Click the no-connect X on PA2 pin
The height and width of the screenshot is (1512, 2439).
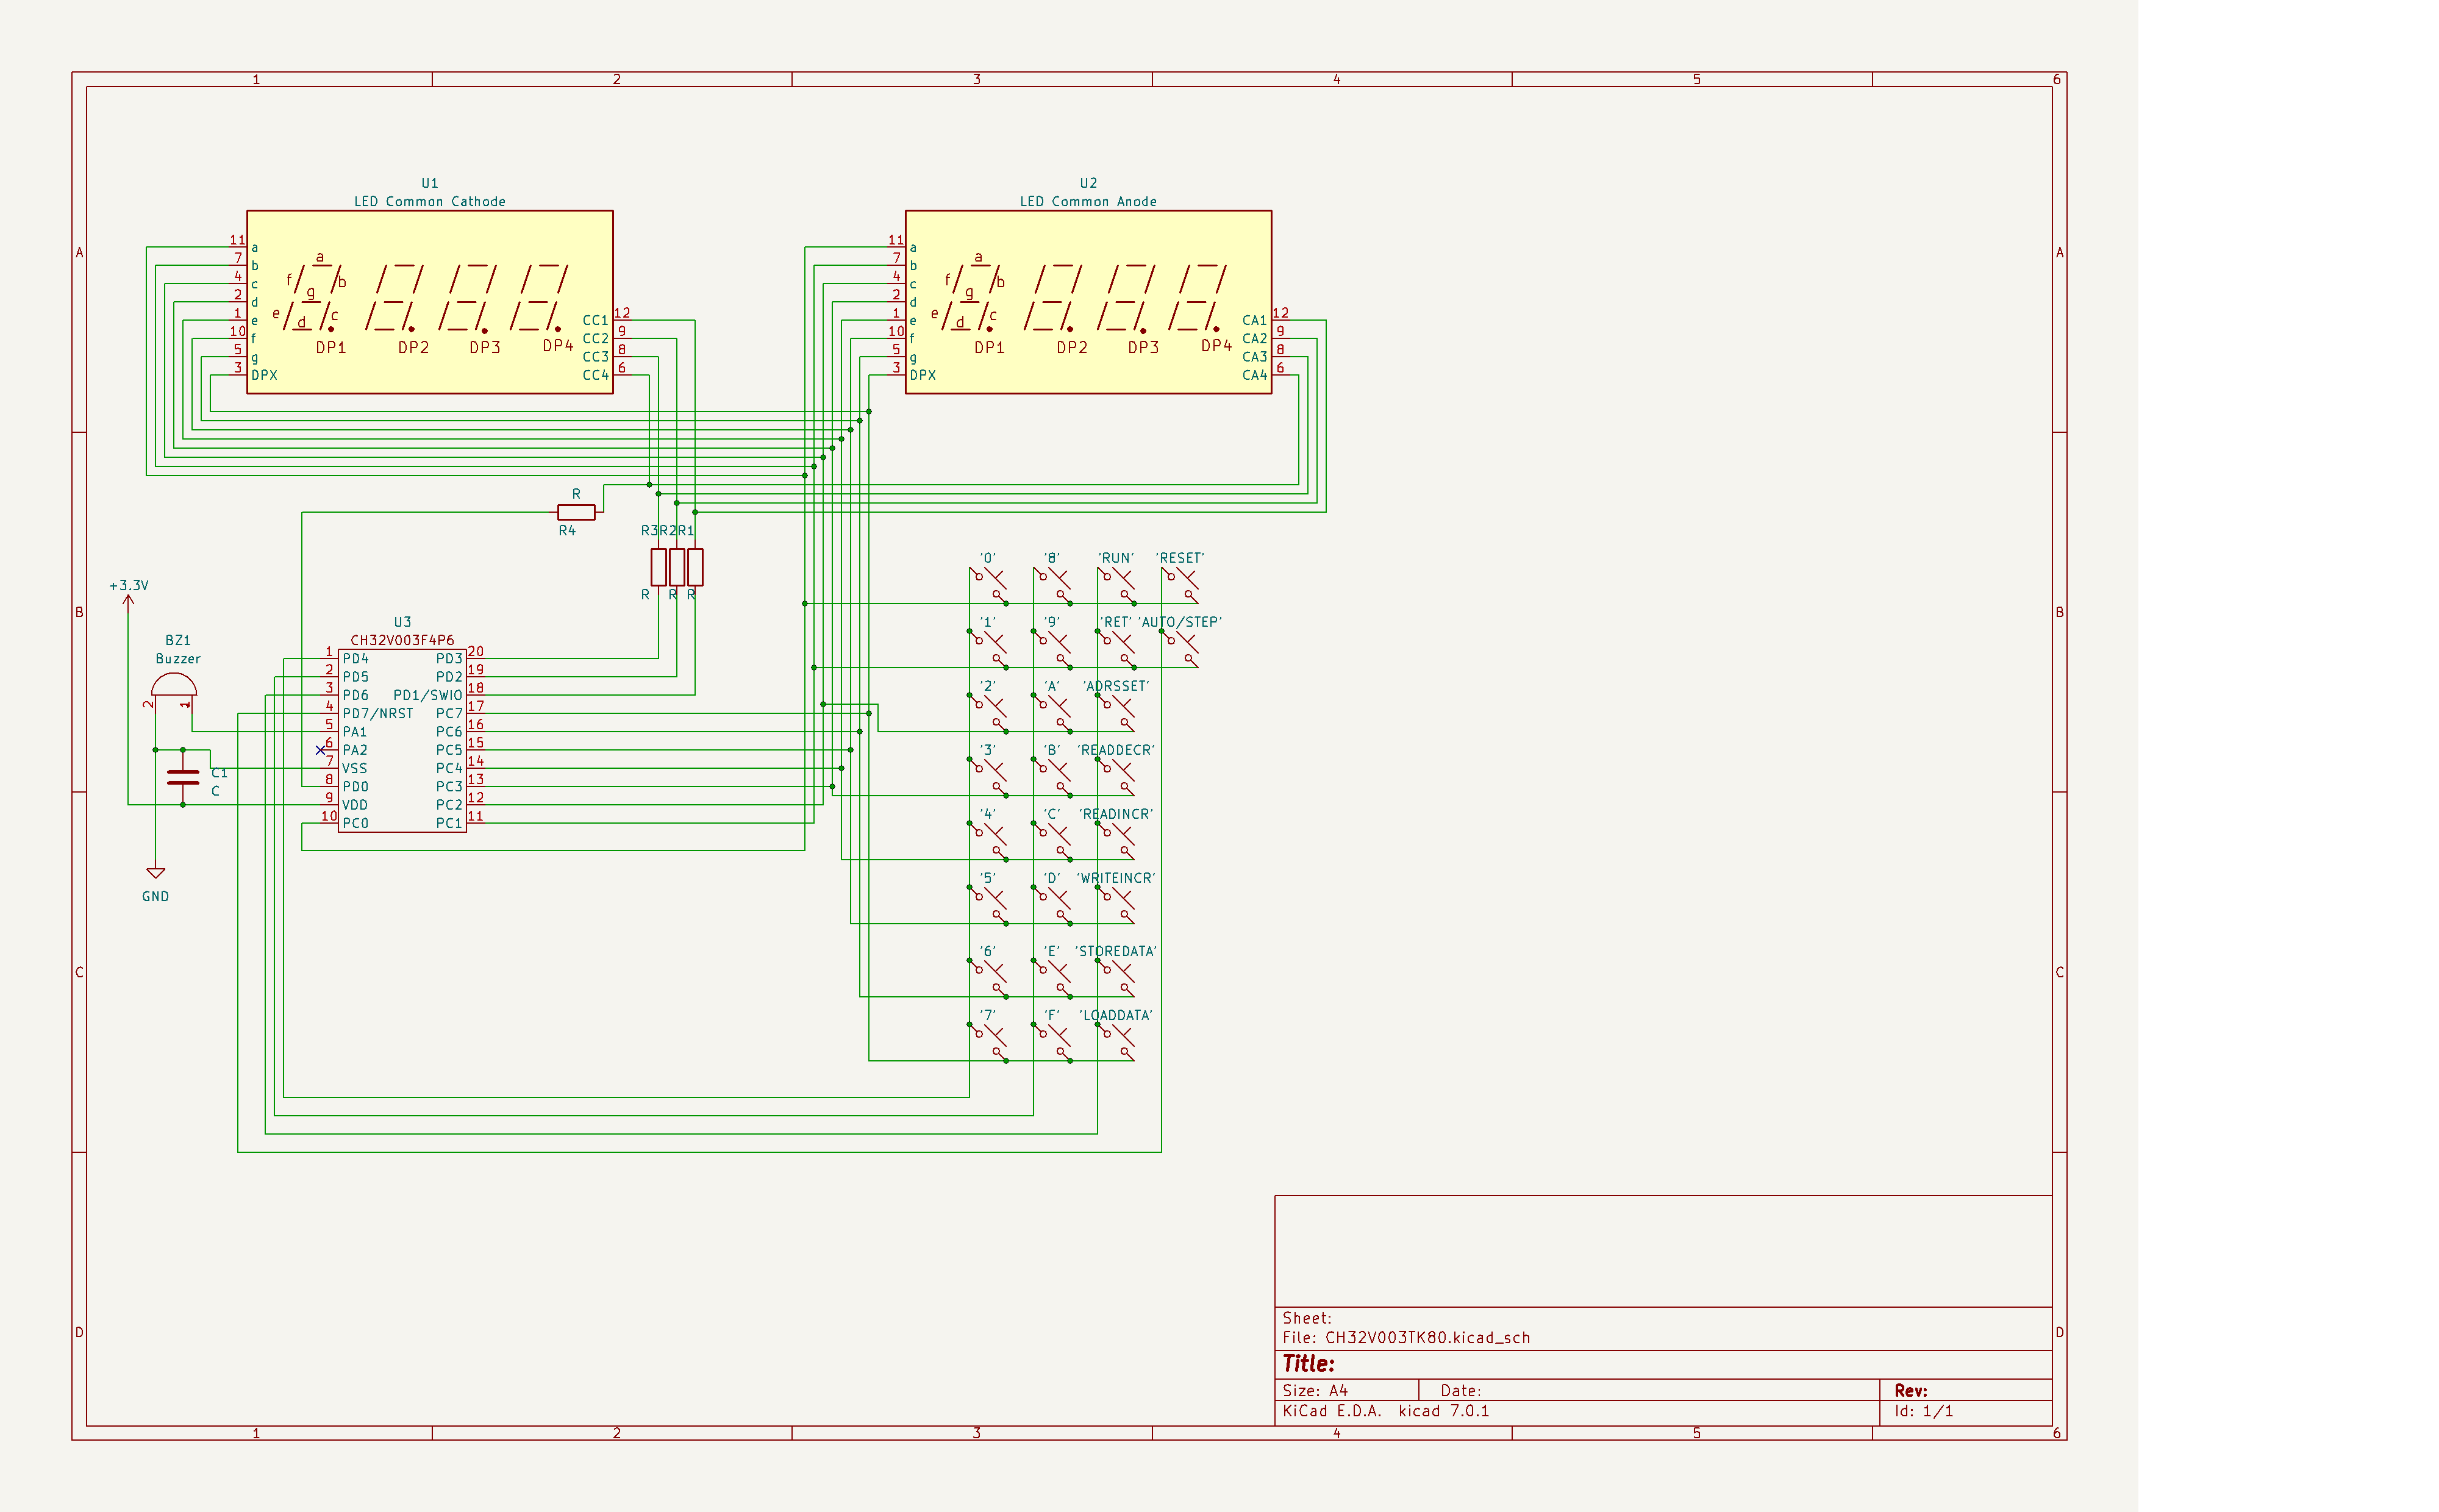click(x=320, y=750)
